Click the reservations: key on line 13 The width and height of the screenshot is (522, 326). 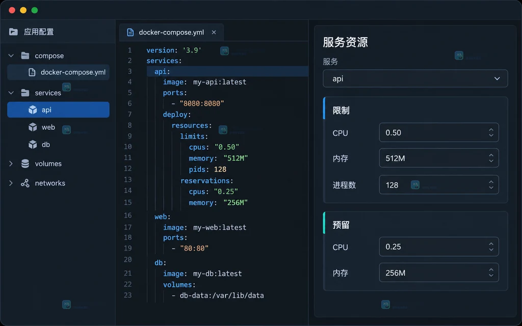207,181
